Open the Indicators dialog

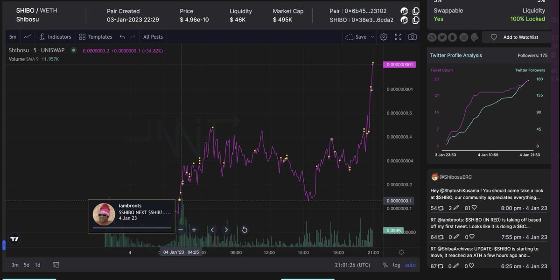55,37
